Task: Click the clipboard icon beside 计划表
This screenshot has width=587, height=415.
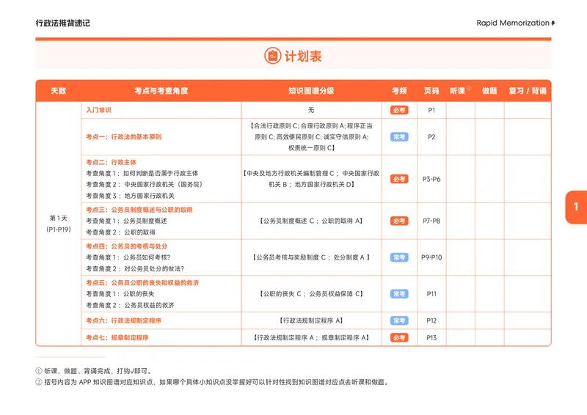Action: [x=272, y=56]
